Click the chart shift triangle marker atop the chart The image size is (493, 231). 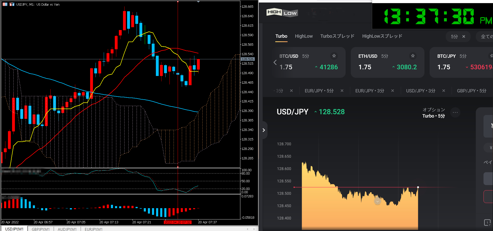click(x=198, y=2)
